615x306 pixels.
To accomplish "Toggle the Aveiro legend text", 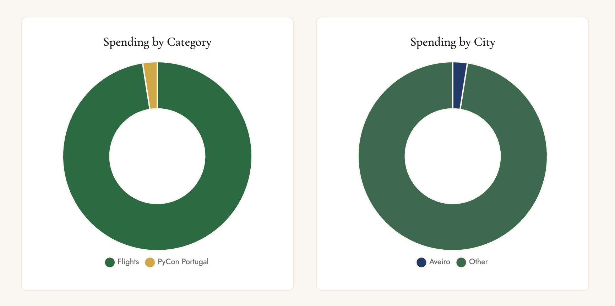I will [x=440, y=262].
